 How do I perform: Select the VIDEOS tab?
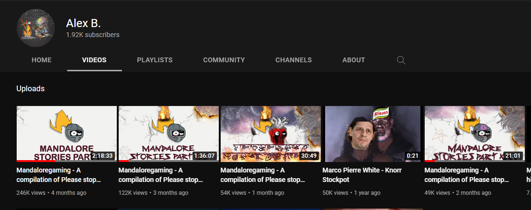click(x=94, y=60)
